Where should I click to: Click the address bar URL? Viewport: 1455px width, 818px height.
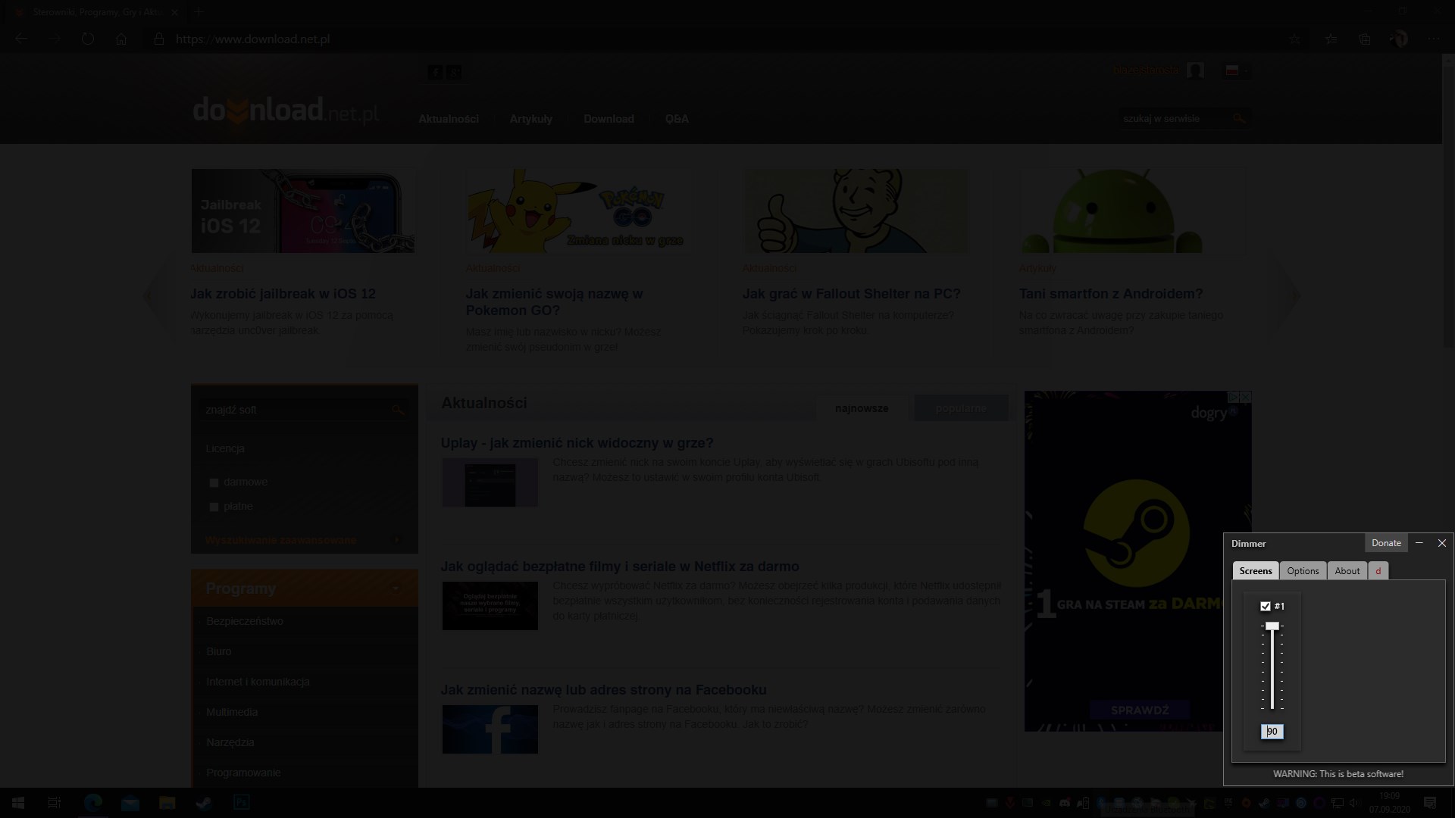point(253,39)
